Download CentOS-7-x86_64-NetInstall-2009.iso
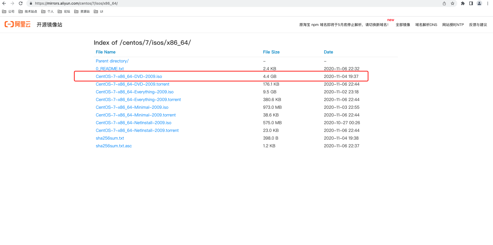The height and width of the screenshot is (245, 493). tap(133, 123)
